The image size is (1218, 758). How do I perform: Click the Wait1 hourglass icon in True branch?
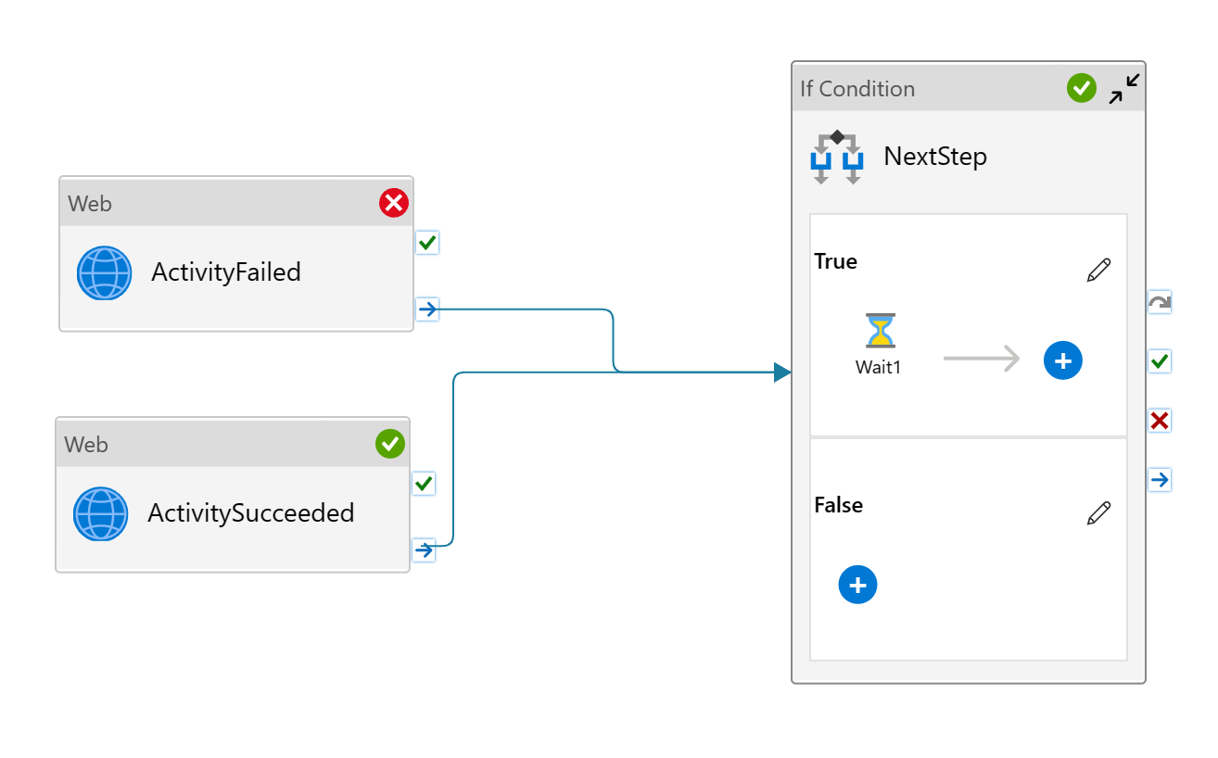click(878, 330)
